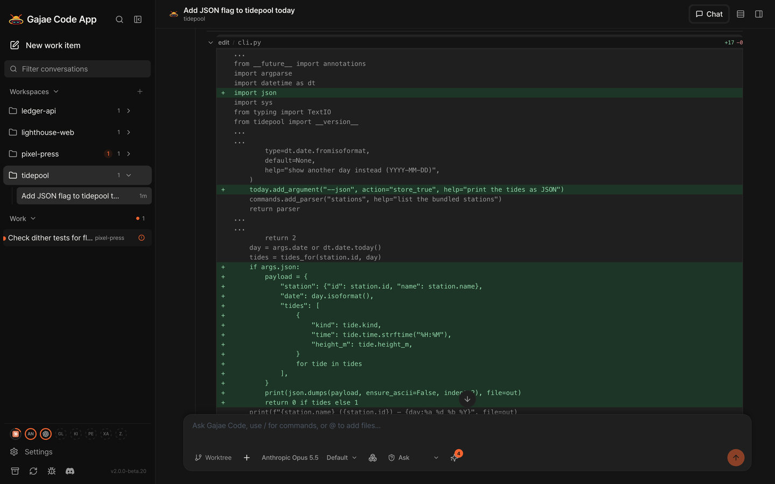775x484 pixels.
Task: Toggle the AN provider badge
Action: 31,433
